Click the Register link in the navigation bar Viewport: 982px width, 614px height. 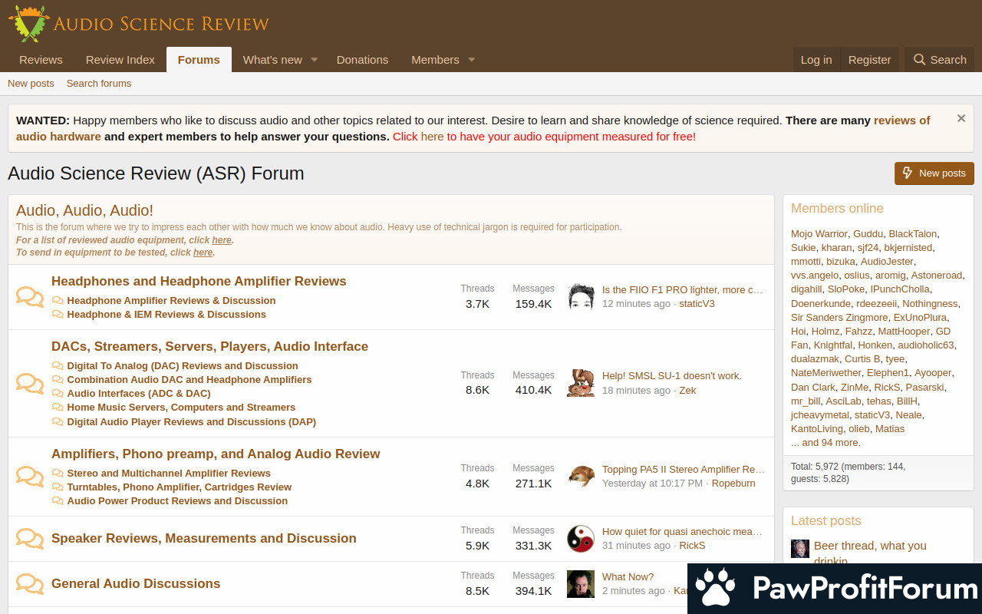[x=869, y=60]
